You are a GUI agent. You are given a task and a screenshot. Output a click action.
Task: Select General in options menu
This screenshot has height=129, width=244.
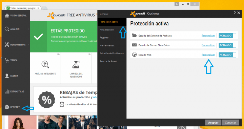click(x=104, y=14)
